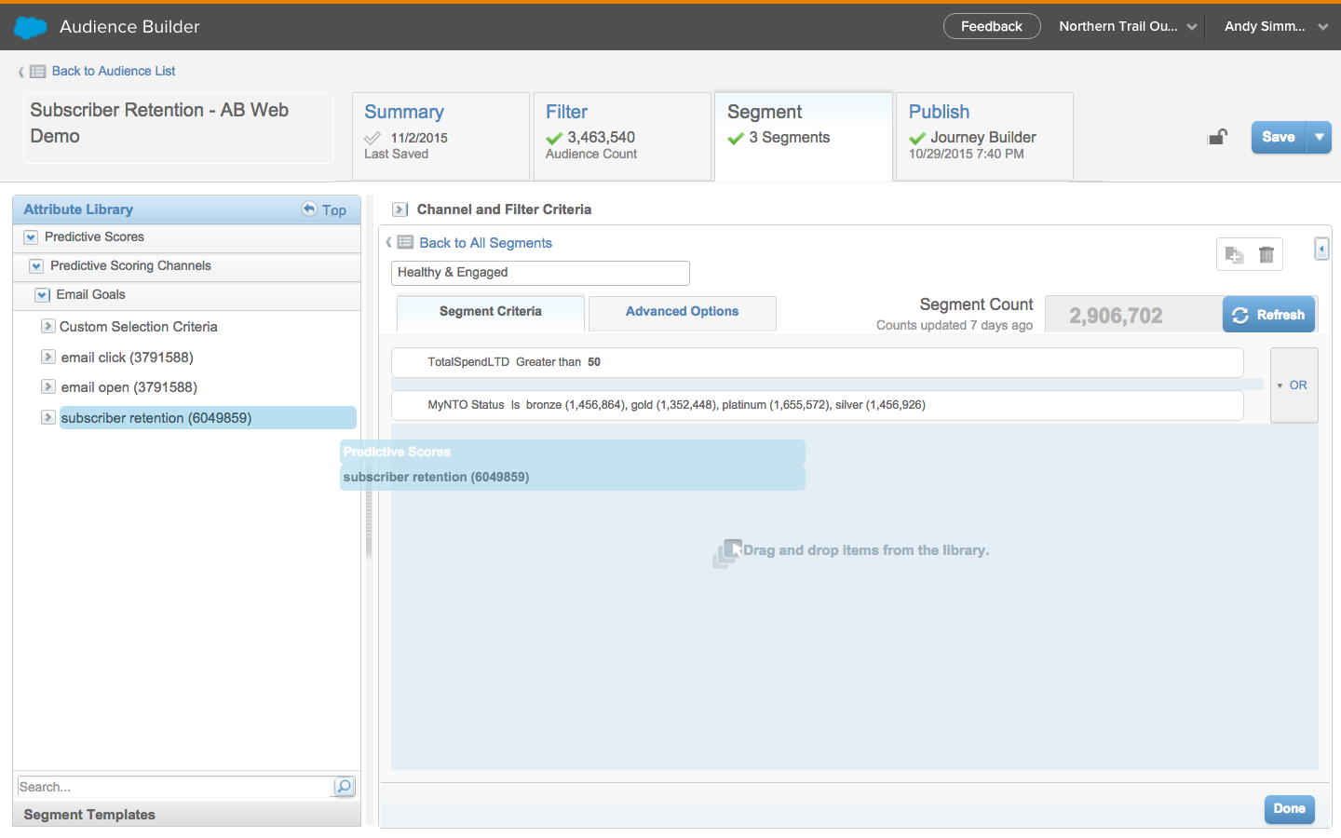The height and width of the screenshot is (838, 1341).
Task: Select the TotalSpendLTD Greater than 50 criterion
Action: tap(818, 362)
